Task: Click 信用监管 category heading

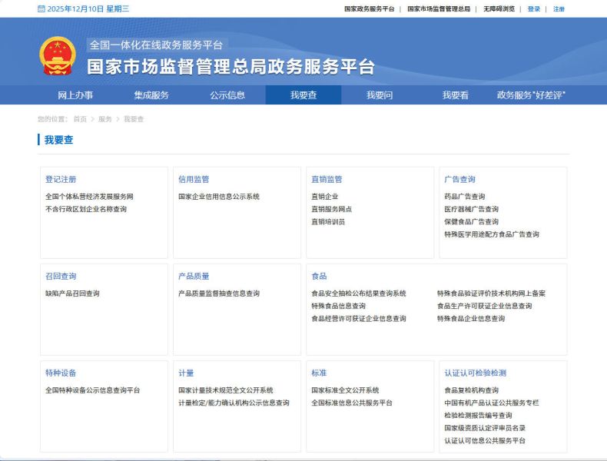Action: 194,179
